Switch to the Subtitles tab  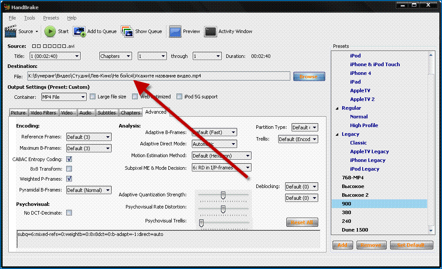point(106,113)
